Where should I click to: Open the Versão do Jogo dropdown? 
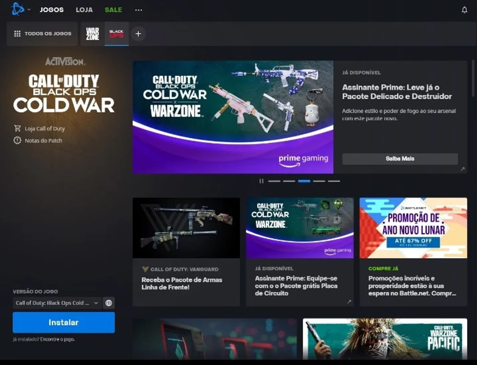click(57, 303)
